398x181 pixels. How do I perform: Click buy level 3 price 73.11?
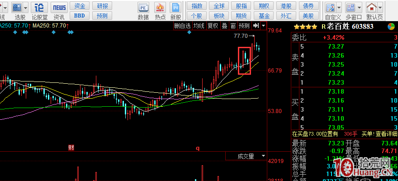pos(336,109)
